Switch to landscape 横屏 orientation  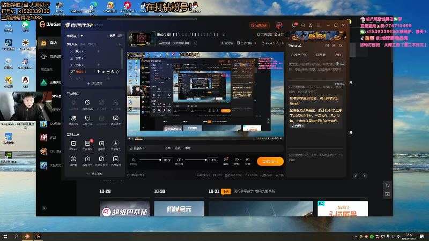pos(112,35)
